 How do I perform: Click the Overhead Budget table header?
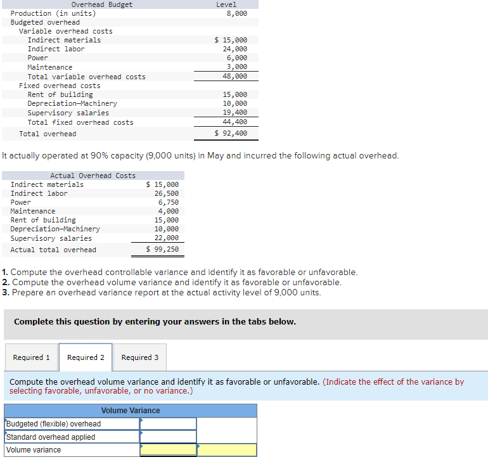(102, 4)
